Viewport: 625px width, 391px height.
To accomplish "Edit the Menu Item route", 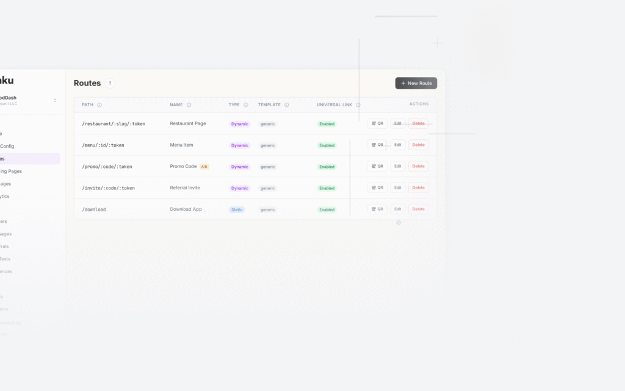I will pos(397,145).
